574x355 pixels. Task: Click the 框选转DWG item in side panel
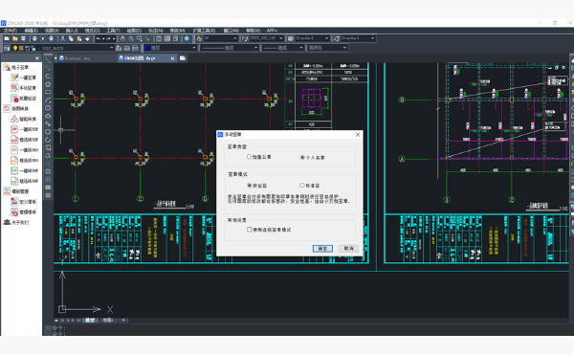click(25, 161)
